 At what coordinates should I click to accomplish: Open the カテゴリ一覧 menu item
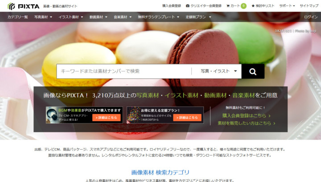(x=17, y=17)
